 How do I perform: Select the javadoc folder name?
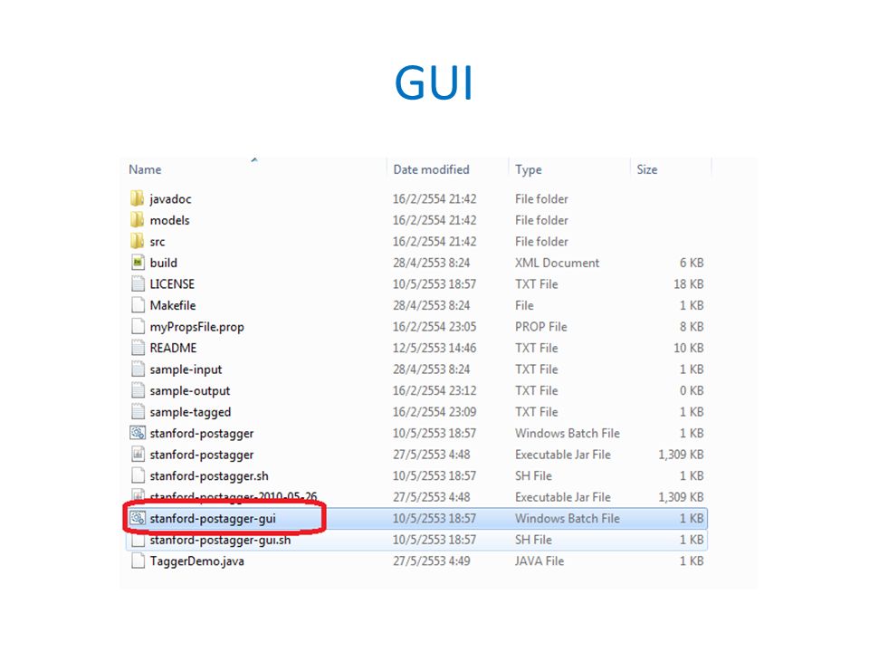[170, 199]
